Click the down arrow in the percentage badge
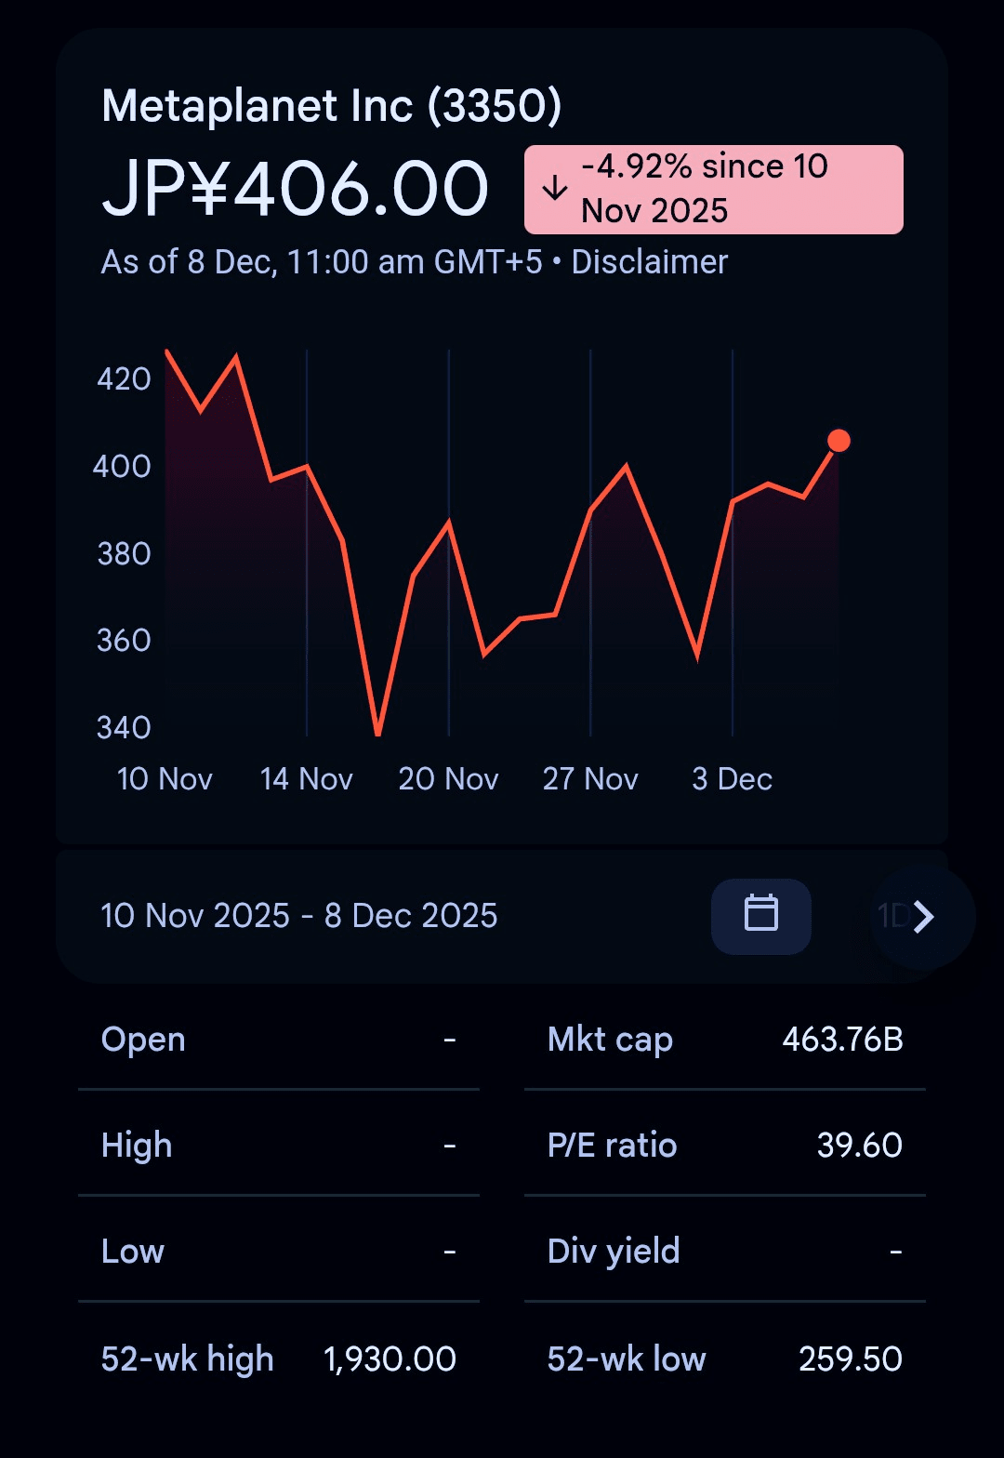1004x1458 pixels. tap(555, 189)
